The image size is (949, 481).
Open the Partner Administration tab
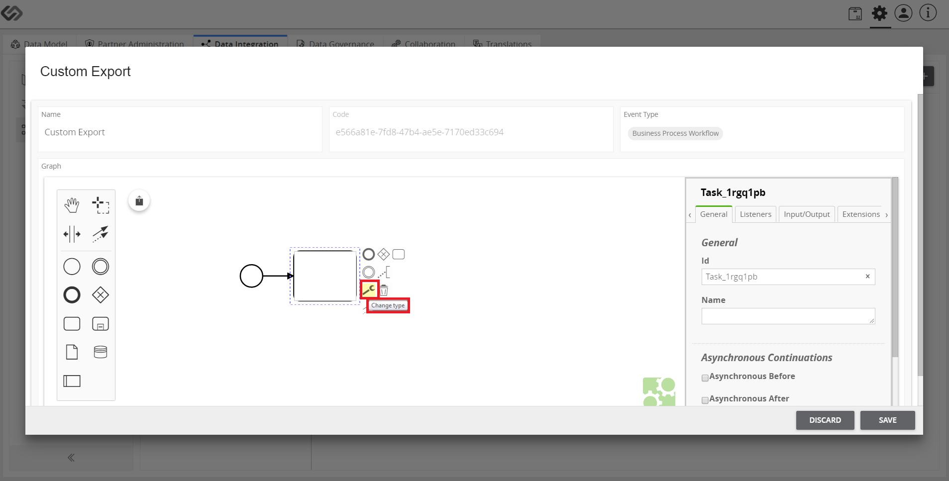click(x=134, y=44)
